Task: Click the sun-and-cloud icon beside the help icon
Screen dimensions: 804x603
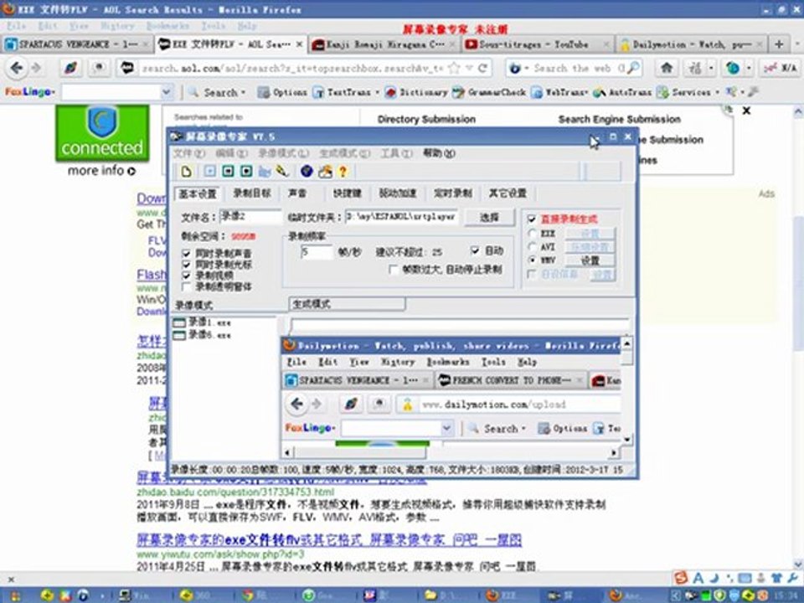Action: pyautogui.click(x=325, y=171)
